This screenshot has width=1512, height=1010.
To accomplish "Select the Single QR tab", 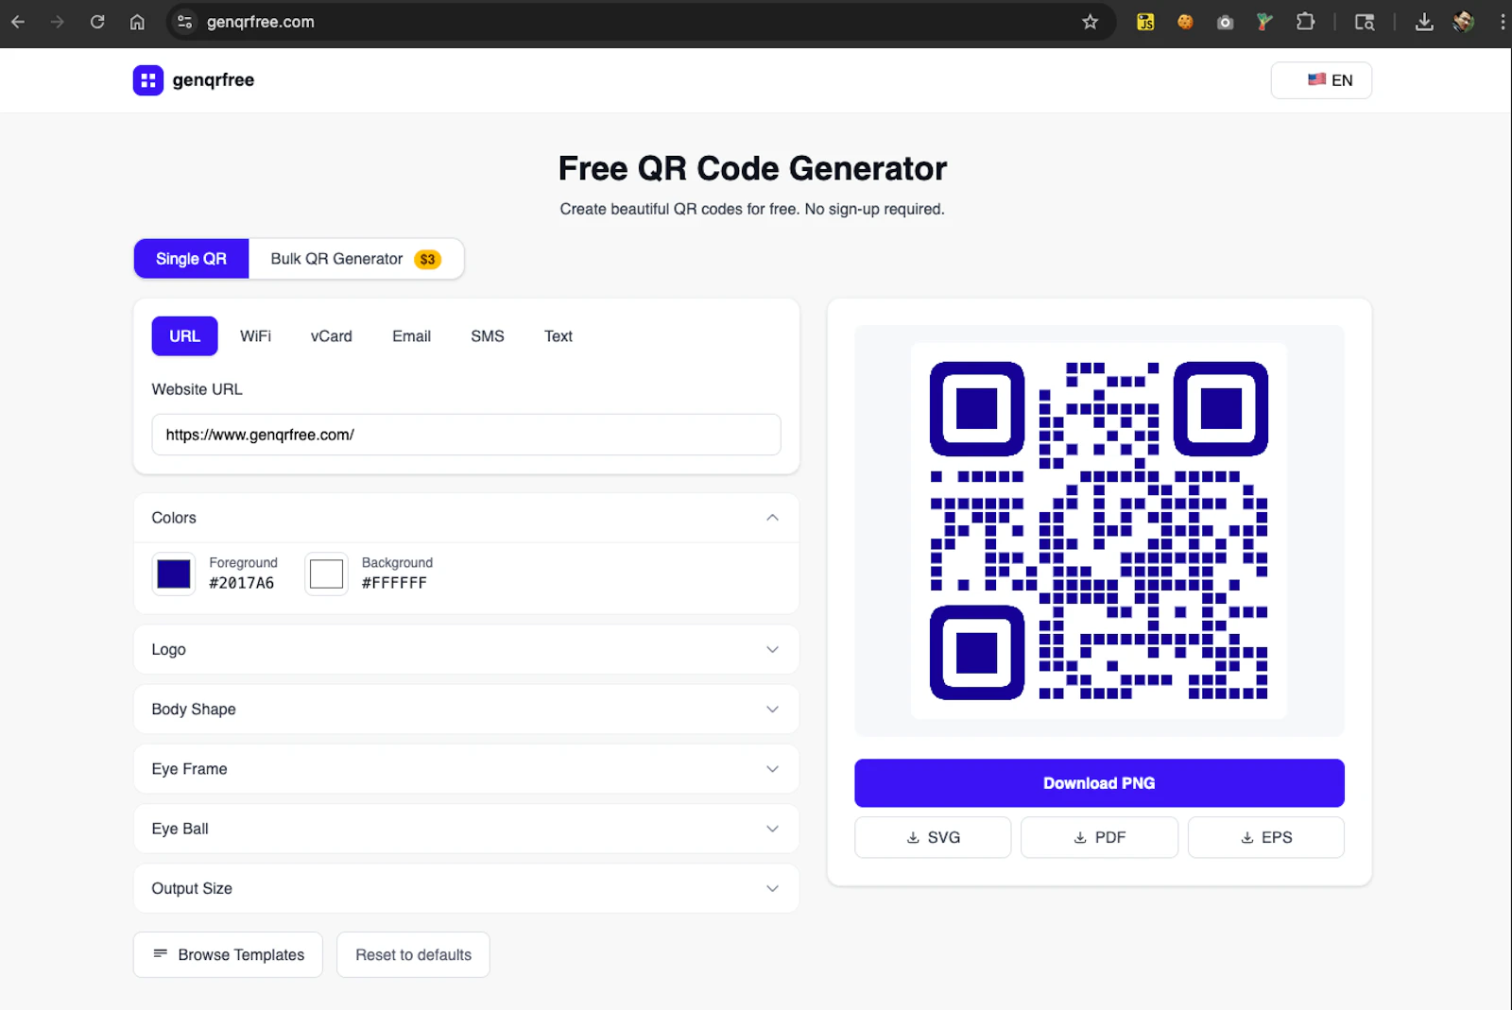I will coord(191,259).
